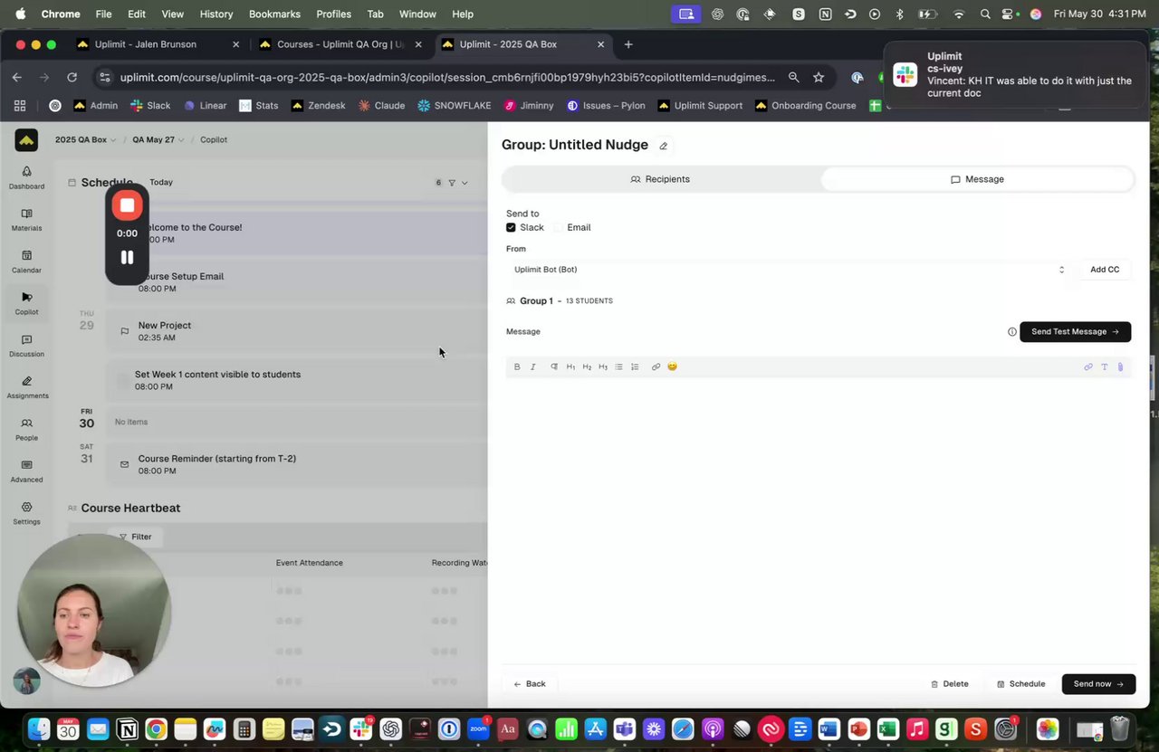The height and width of the screenshot is (752, 1159).
Task: Insert a hyperlink from the editor toolbar
Action: coord(656,366)
